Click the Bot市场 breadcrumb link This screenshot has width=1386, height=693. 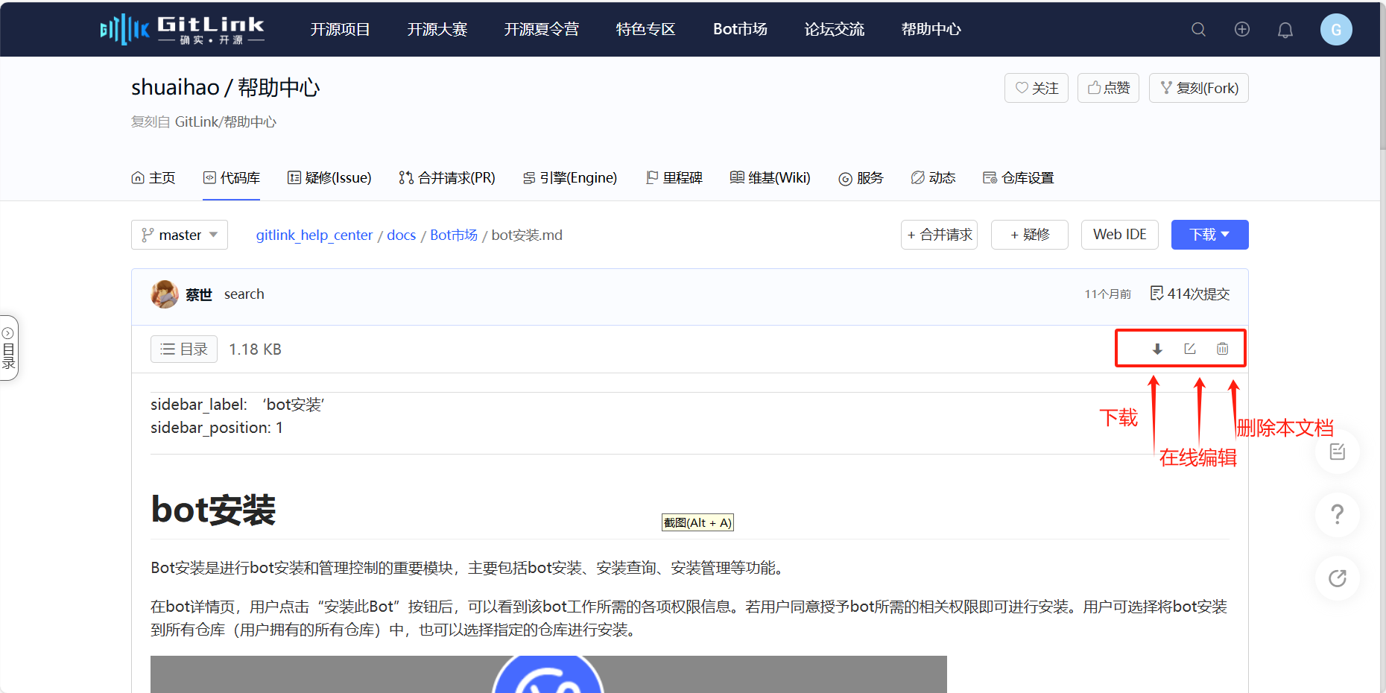(x=454, y=235)
